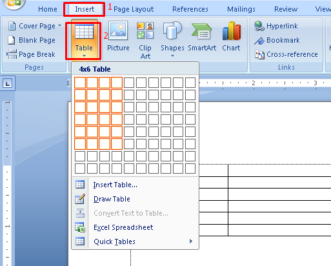The height and width of the screenshot is (266, 331).
Task: Click the tab stop selector on the ruler
Action: click(8, 83)
